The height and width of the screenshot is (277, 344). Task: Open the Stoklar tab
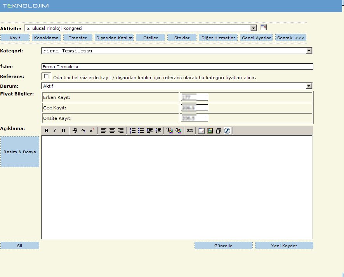click(x=182, y=38)
